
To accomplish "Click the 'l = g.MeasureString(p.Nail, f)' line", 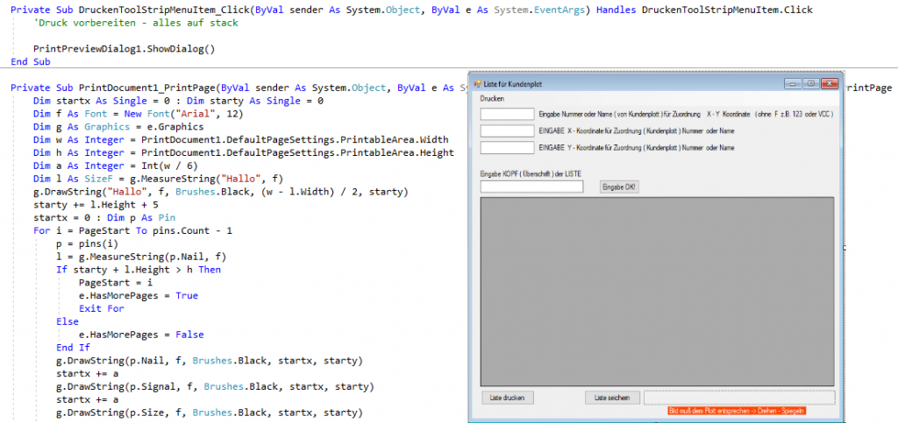I will [x=141, y=257].
